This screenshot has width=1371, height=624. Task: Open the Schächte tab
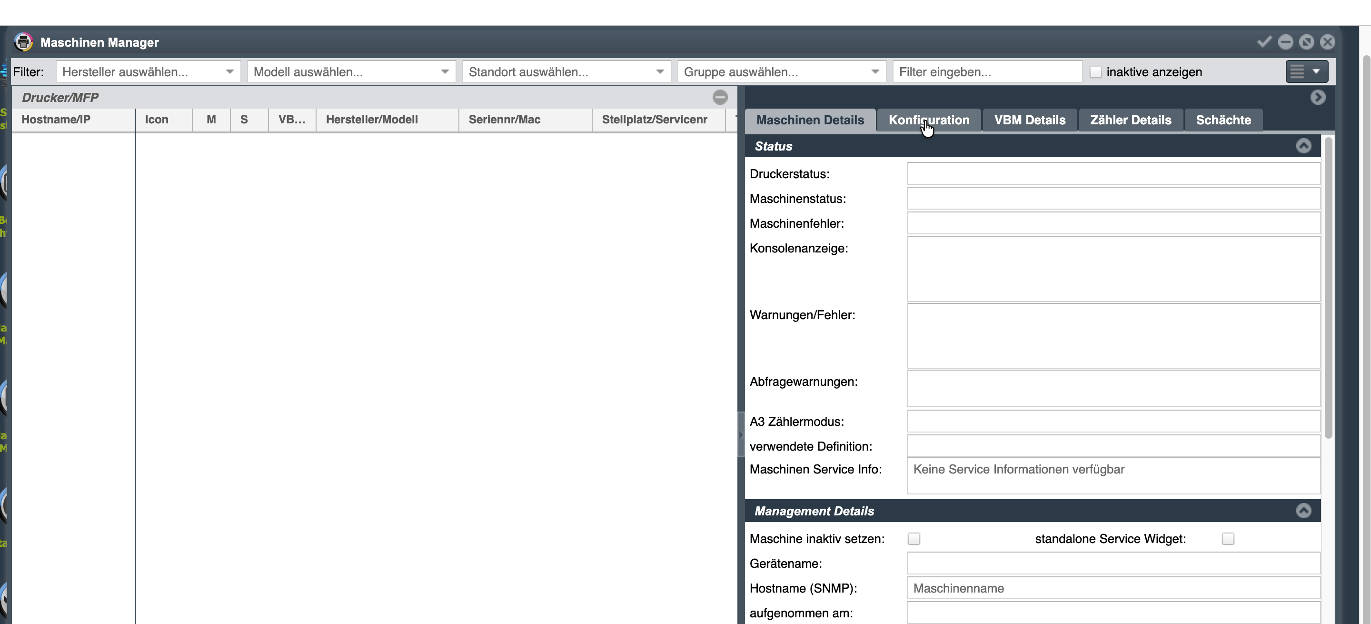tap(1223, 120)
